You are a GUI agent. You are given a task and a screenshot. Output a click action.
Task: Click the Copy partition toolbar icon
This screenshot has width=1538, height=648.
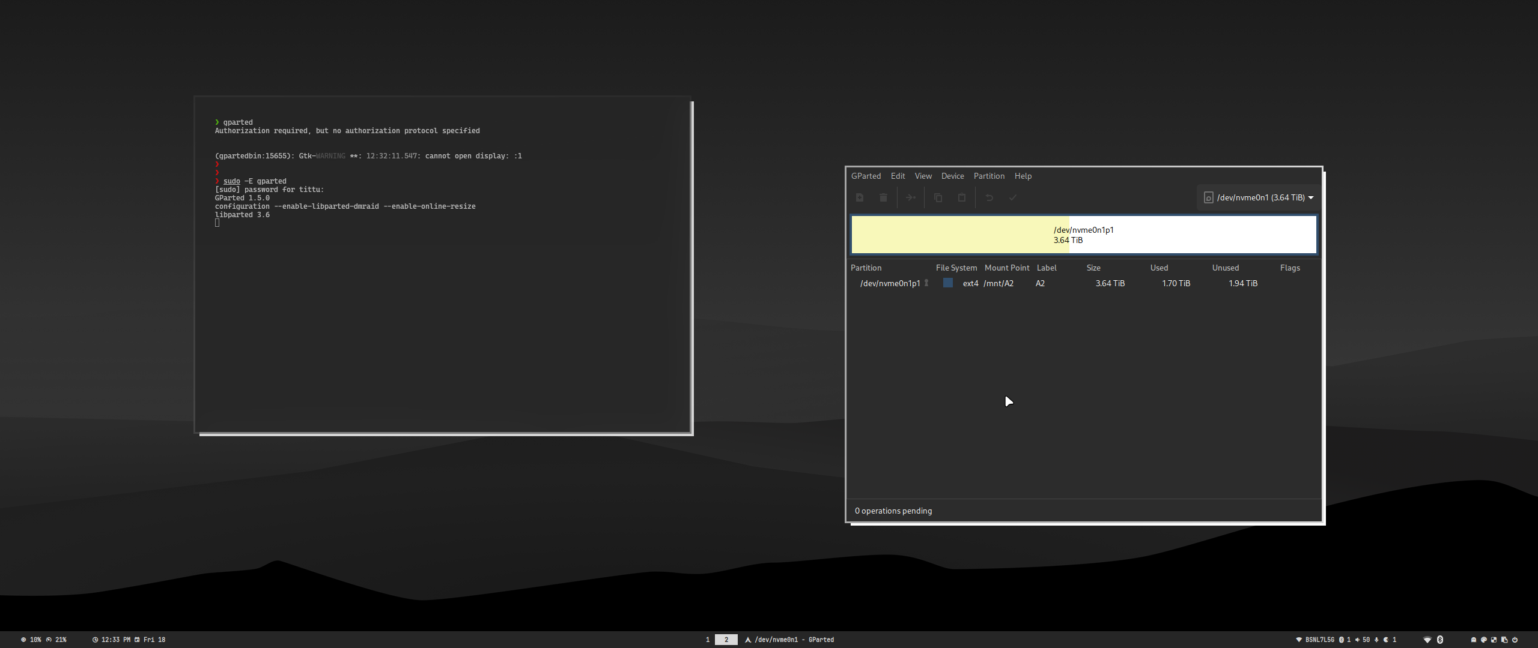pyautogui.click(x=938, y=197)
